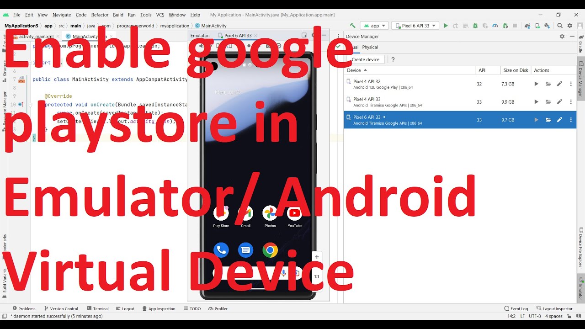Open Device File Explorer side tab
Image resolution: width=585 pixels, height=329 pixels.
580,249
